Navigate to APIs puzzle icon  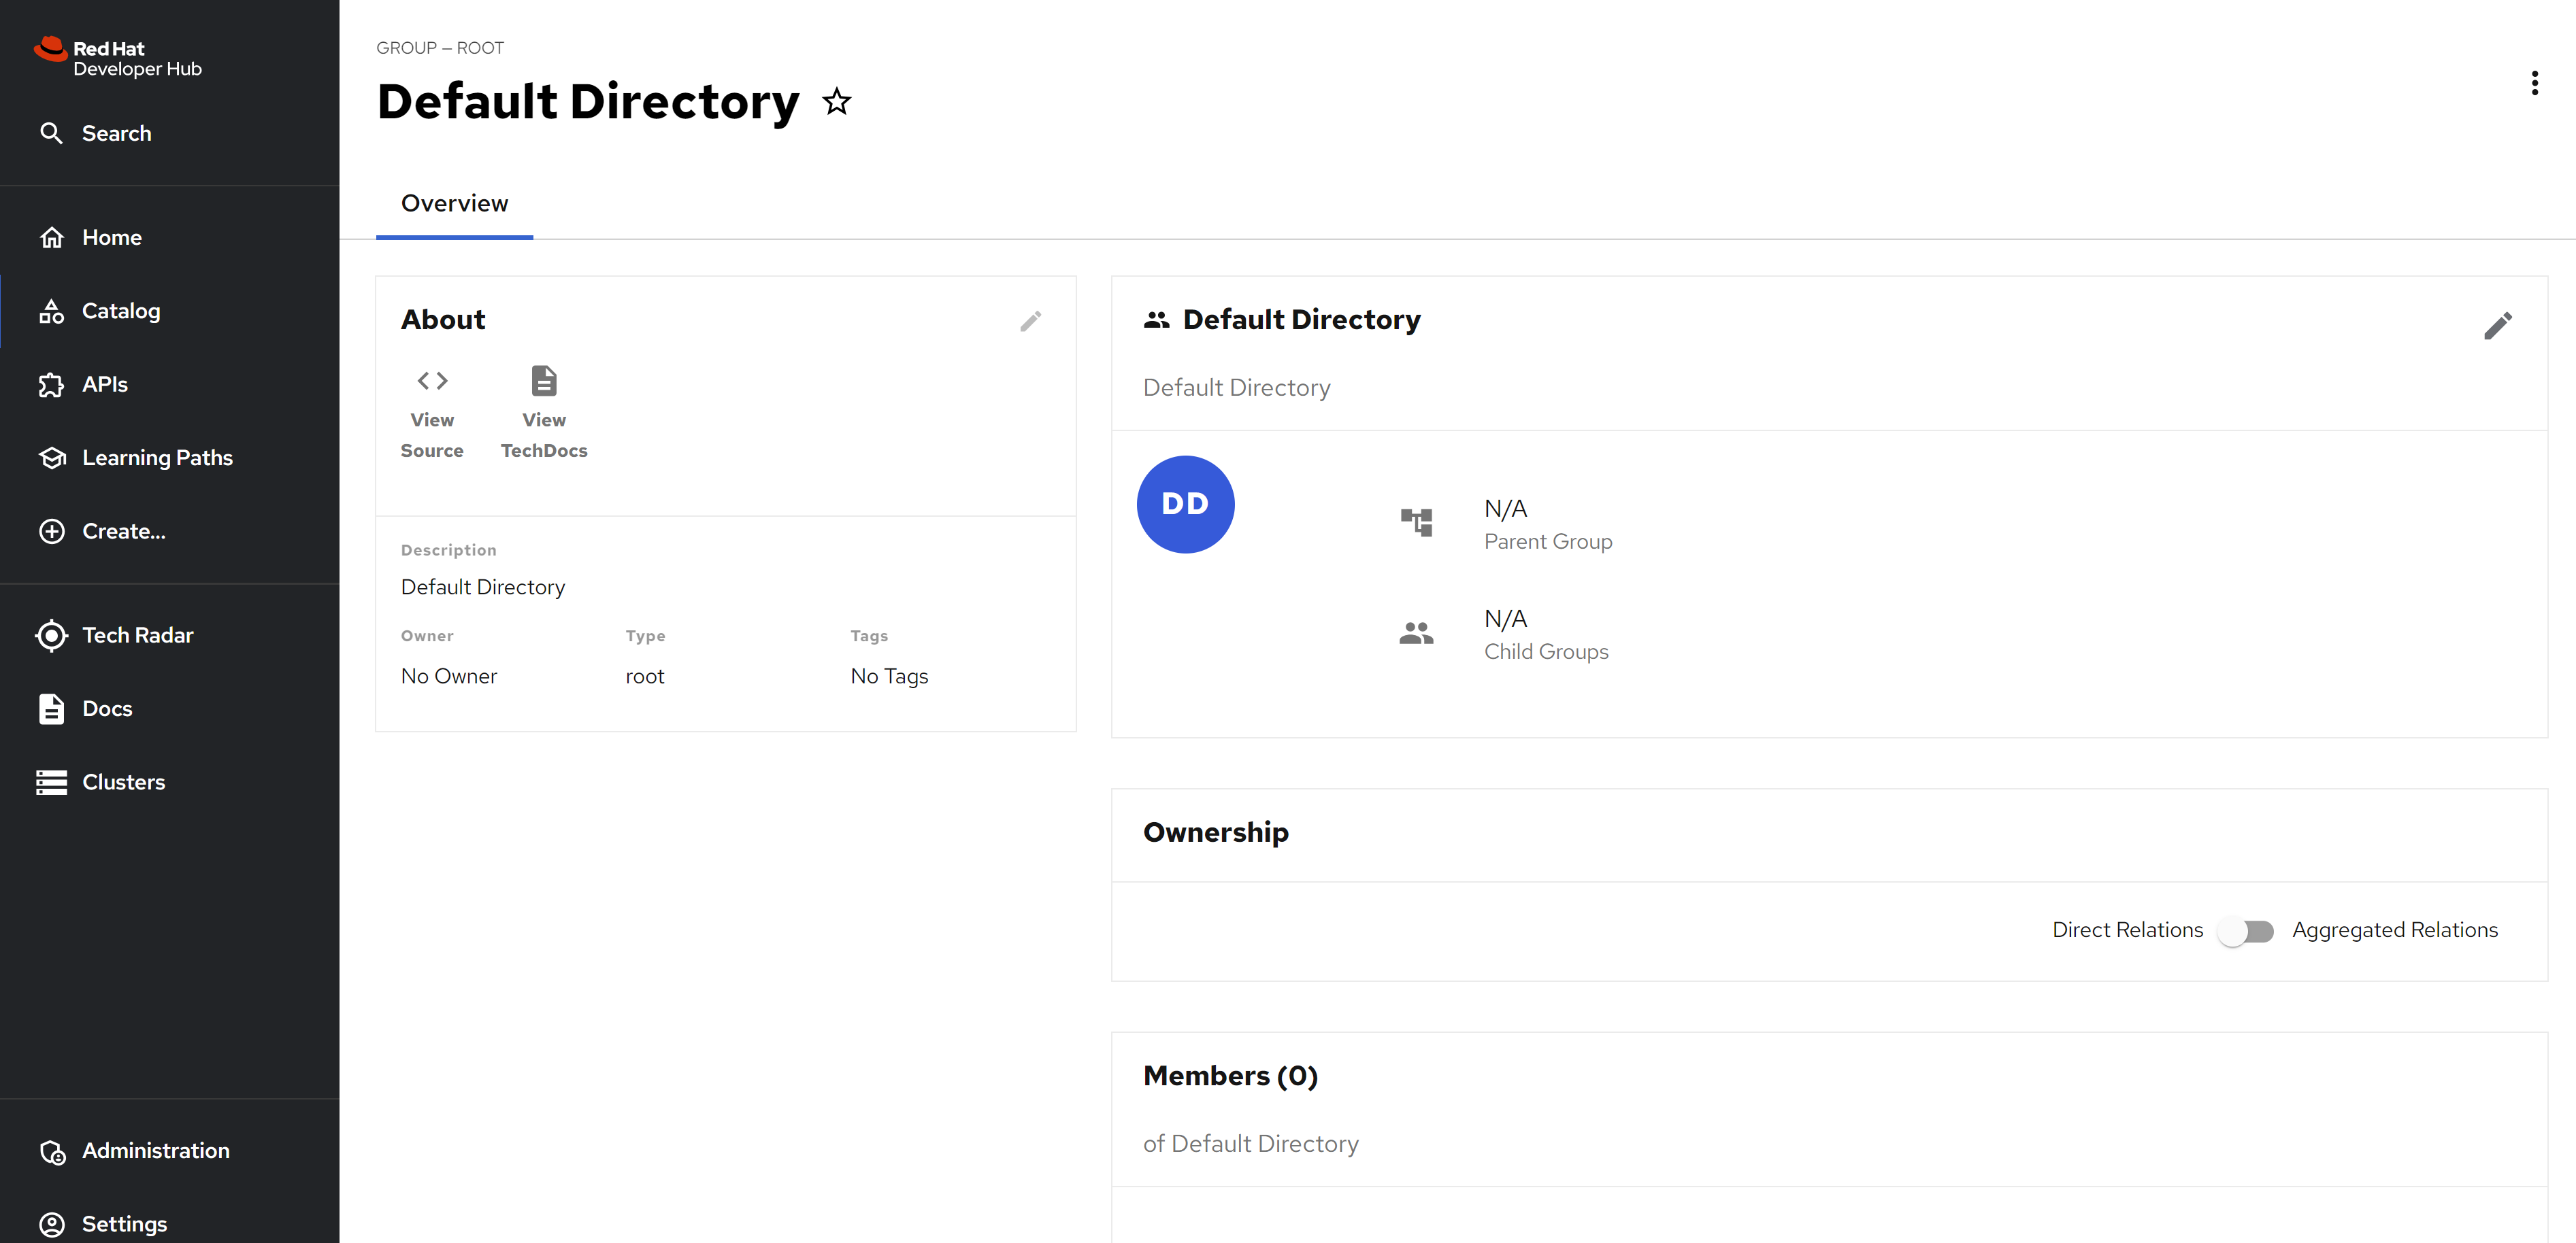point(52,385)
